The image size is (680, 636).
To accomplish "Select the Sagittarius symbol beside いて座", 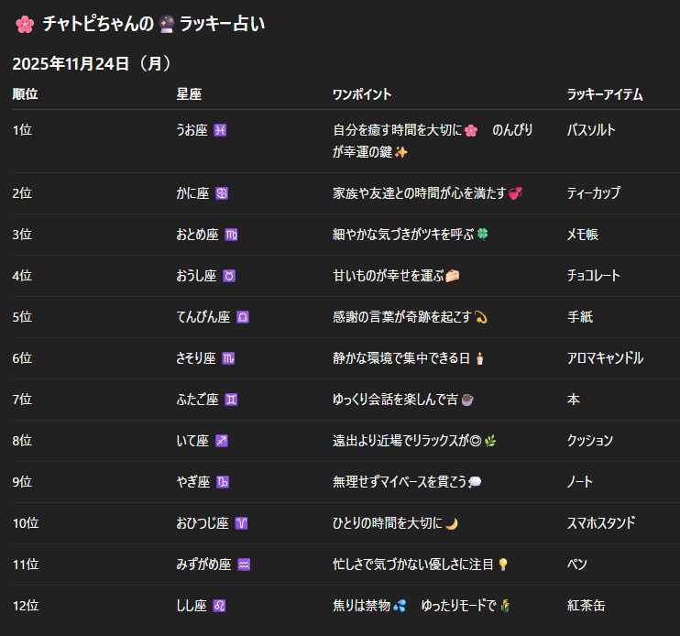I will click(221, 441).
